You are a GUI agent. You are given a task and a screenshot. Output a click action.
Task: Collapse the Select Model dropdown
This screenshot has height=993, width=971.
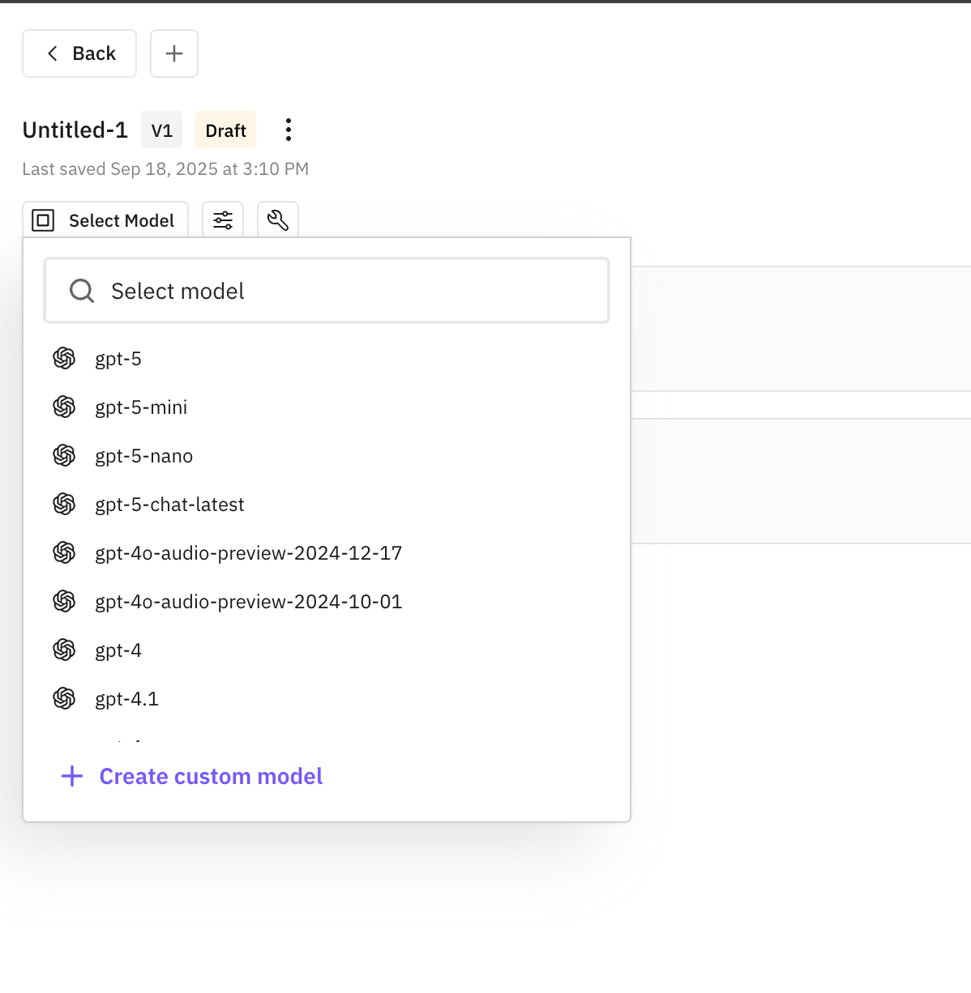(105, 220)
